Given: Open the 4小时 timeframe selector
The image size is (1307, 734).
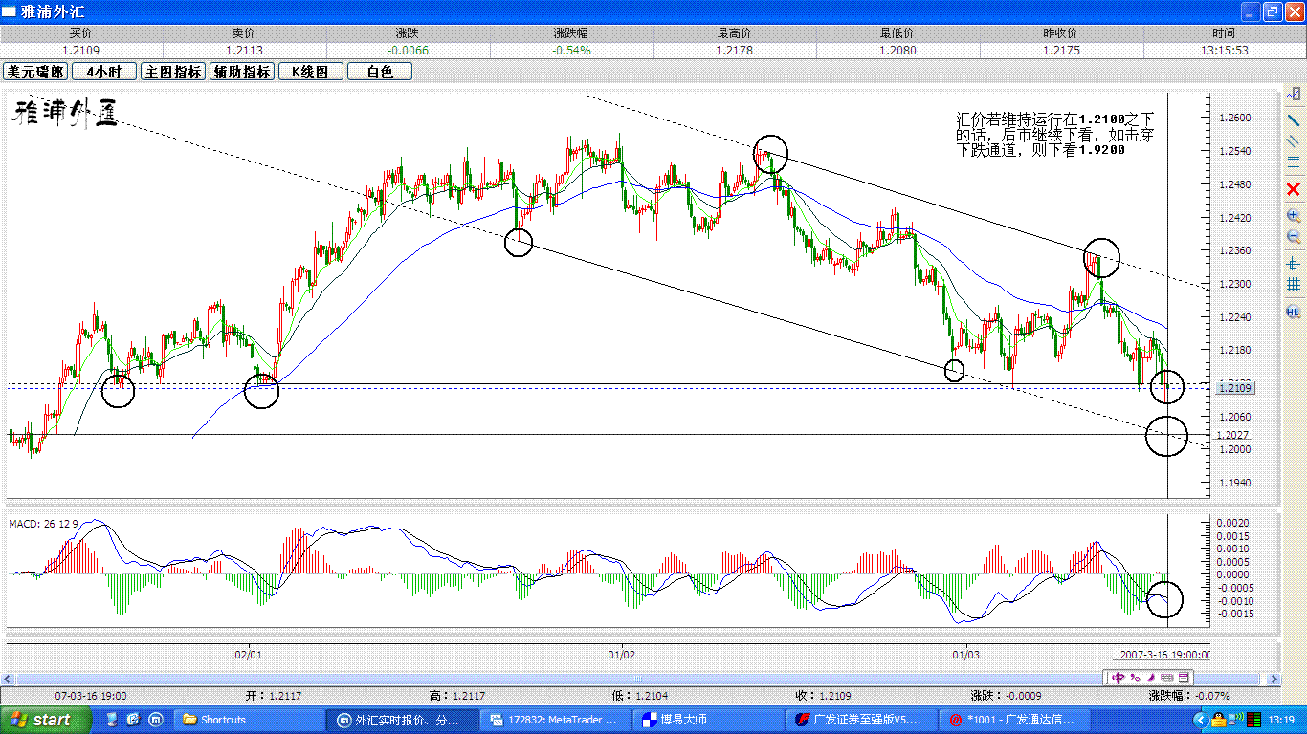Looking at the screenshot, I should pyautogui.click(x=103, y=72).
